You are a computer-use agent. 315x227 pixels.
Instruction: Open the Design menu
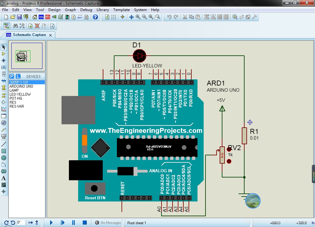click(x=54, y=10)
